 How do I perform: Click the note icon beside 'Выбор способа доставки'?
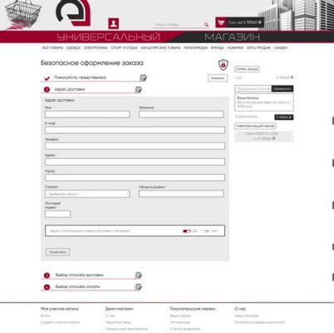138,276
